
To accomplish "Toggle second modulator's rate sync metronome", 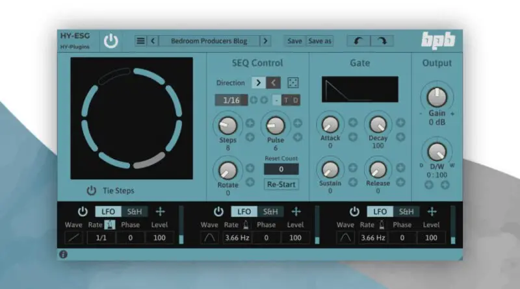I will coord(246,225).
